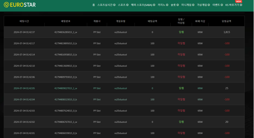Click the 베팅시간 column header
The width and height of the screenshot is (254, 138).
[x=24, y=21]
